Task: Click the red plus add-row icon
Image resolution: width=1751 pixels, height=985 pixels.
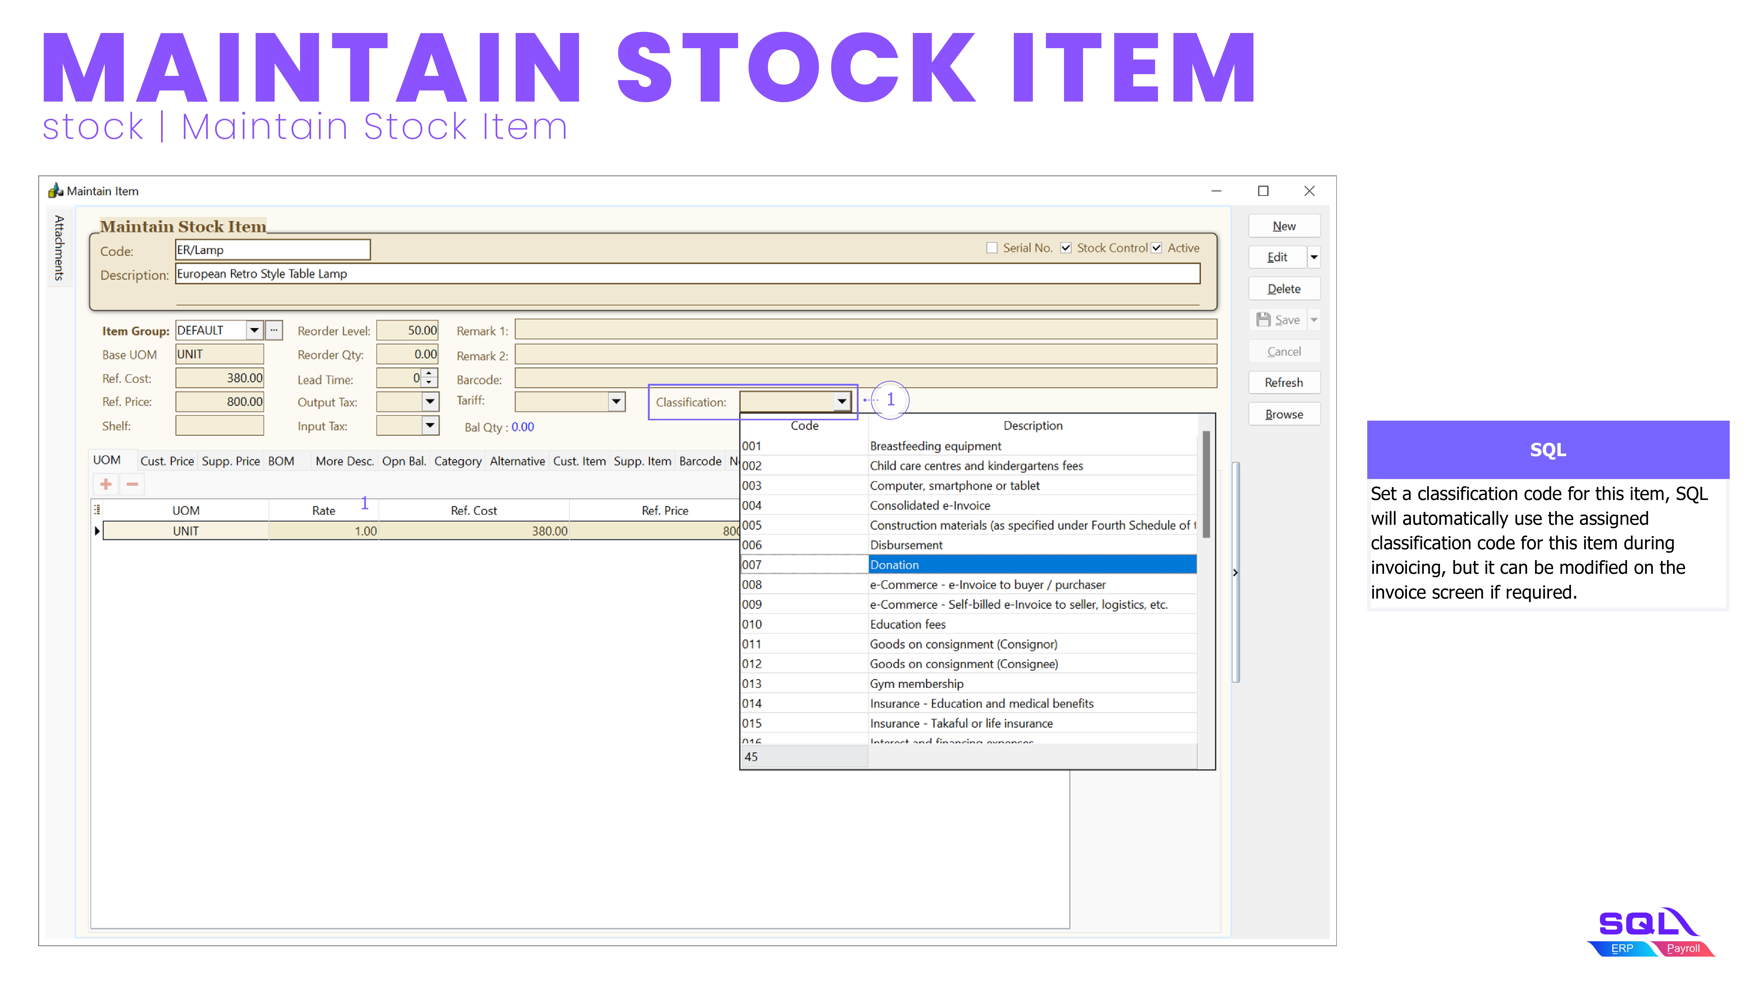Action: point(105,484)
